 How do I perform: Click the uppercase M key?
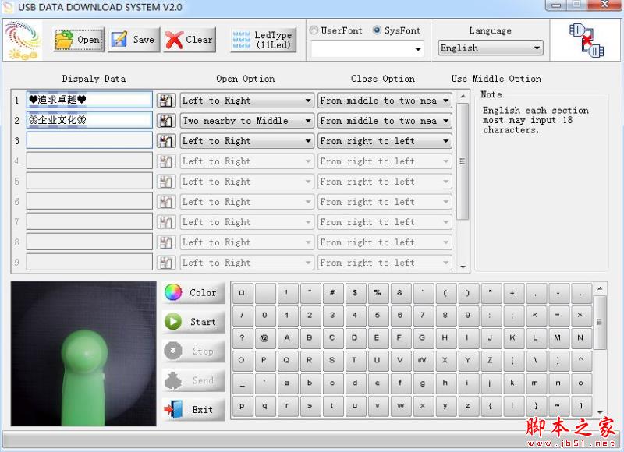(558, 338)
